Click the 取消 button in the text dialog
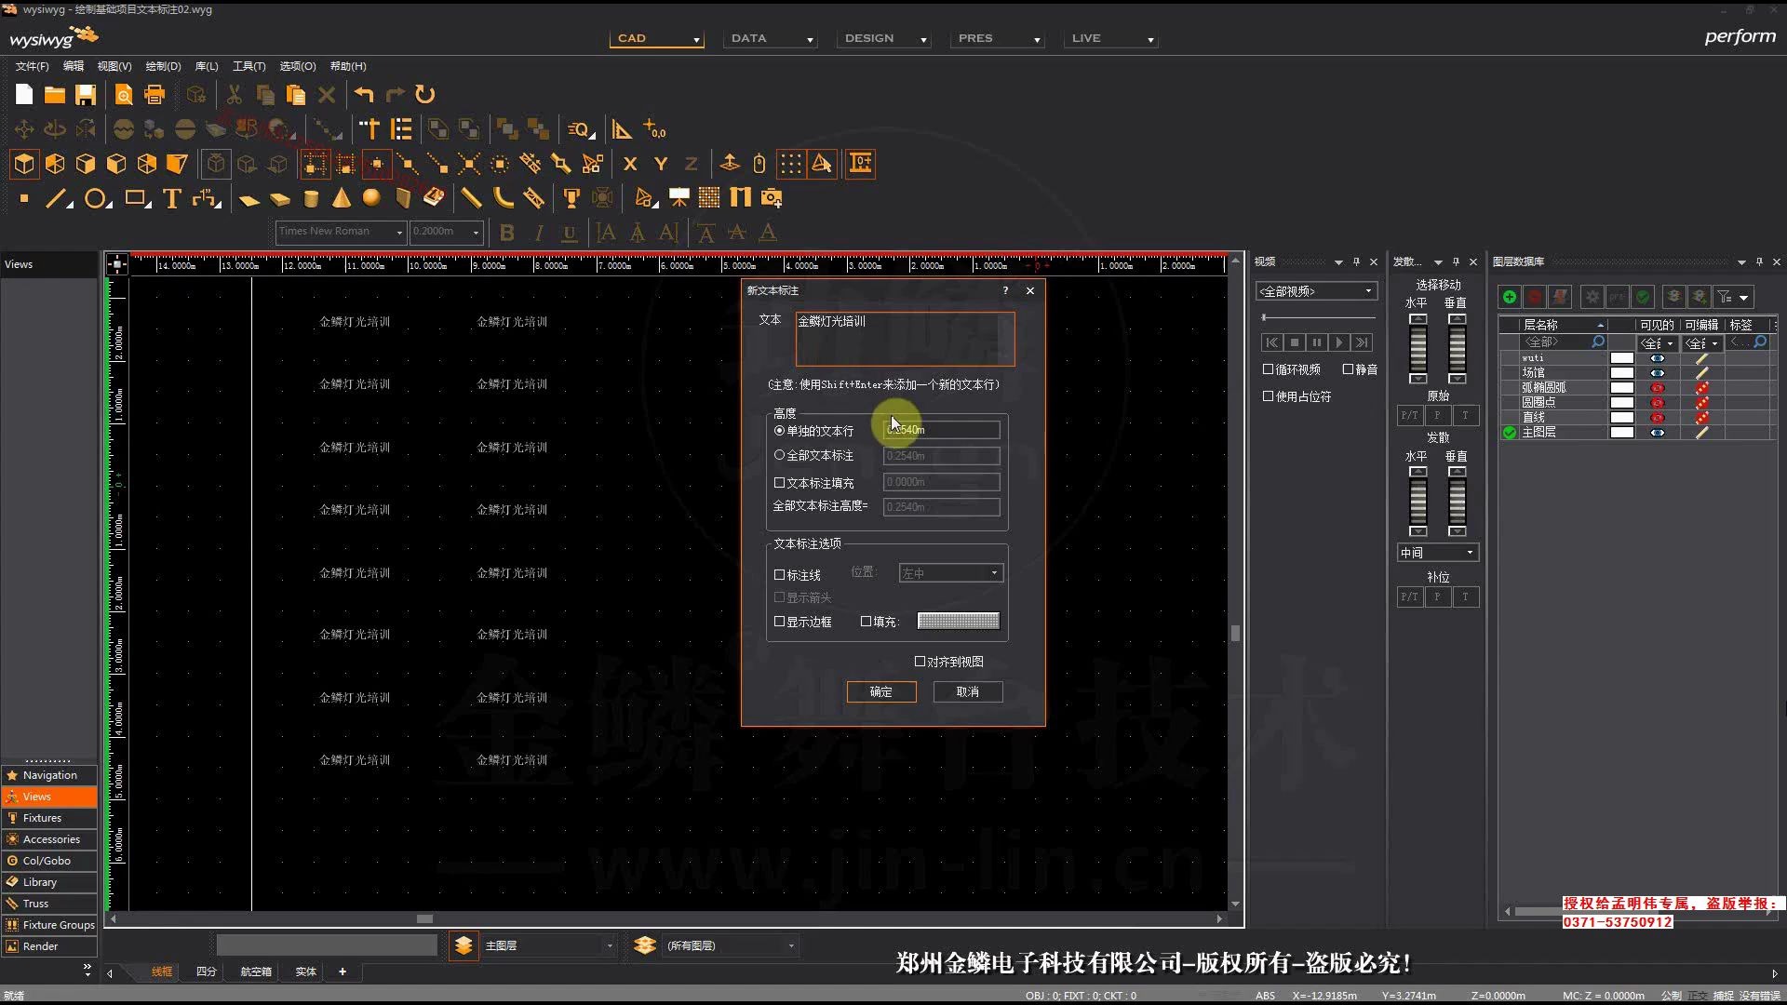Viewport: 1787px width, 1005px height. point(968,691)
